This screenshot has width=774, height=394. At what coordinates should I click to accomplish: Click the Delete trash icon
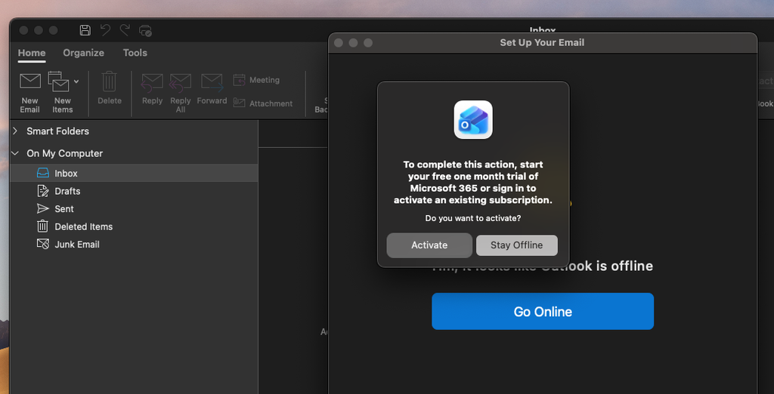[x=109, y=82]
